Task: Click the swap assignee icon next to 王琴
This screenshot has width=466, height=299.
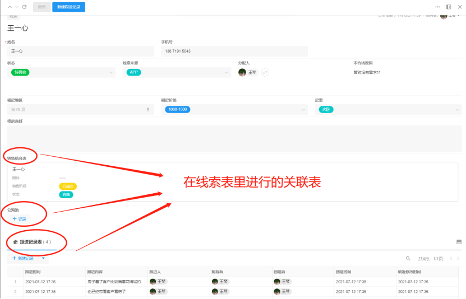Action: (265, 72)
